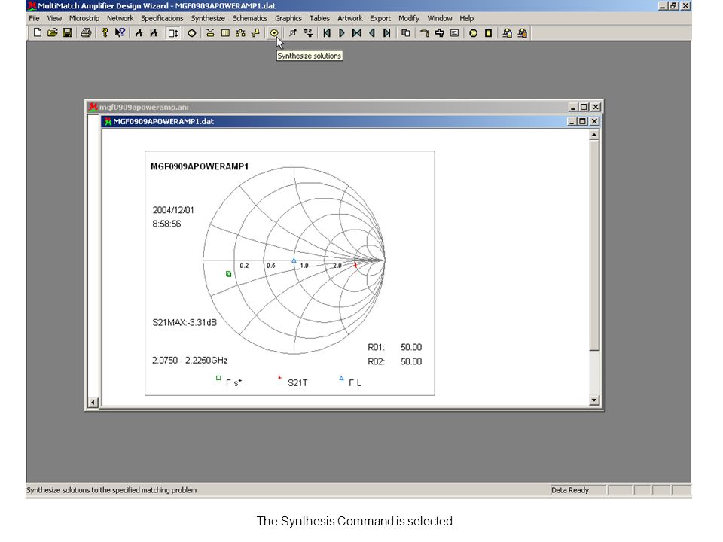
Task: Click the horizontal scrollbar left arrow
Action: (93, 402)
